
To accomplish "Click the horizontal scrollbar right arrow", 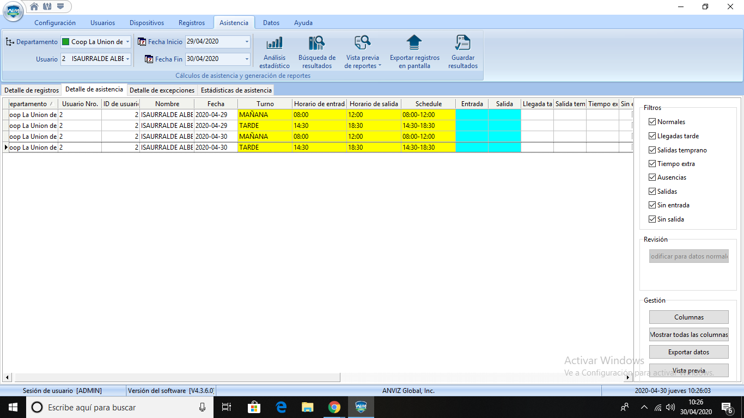I will click(627, 377).
